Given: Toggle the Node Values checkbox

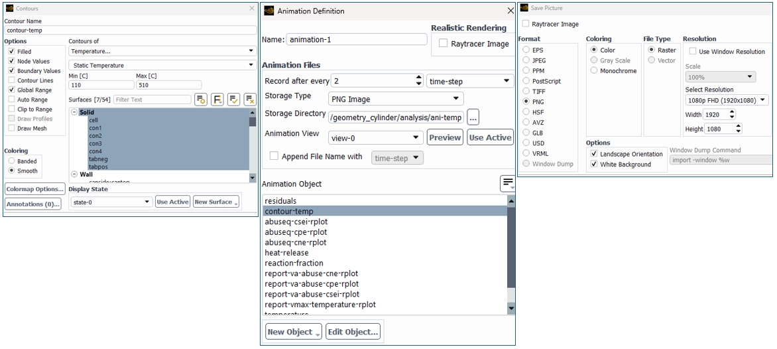Looking at the screenshot, I should tap(11, 61).
